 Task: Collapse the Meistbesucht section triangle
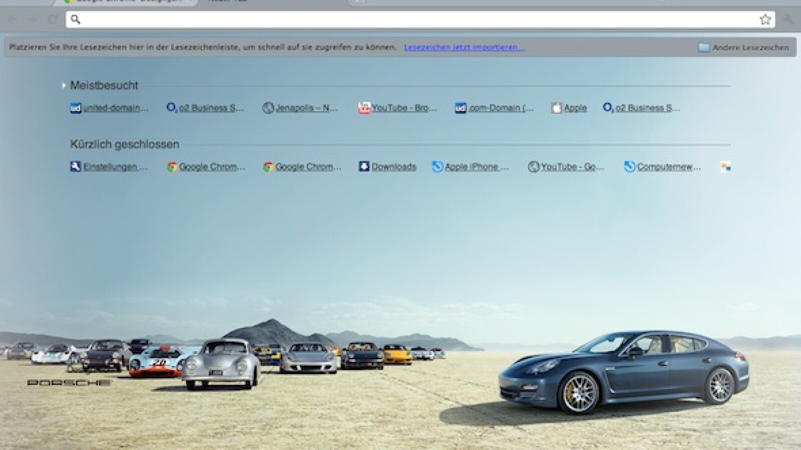(64, 85)
